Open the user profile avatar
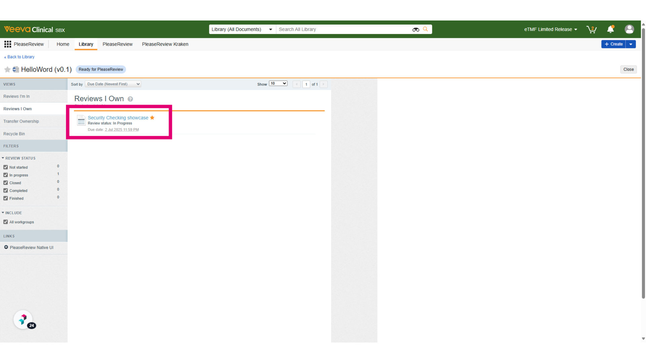This screenshot has width=646, height=363. coord(629,29)
